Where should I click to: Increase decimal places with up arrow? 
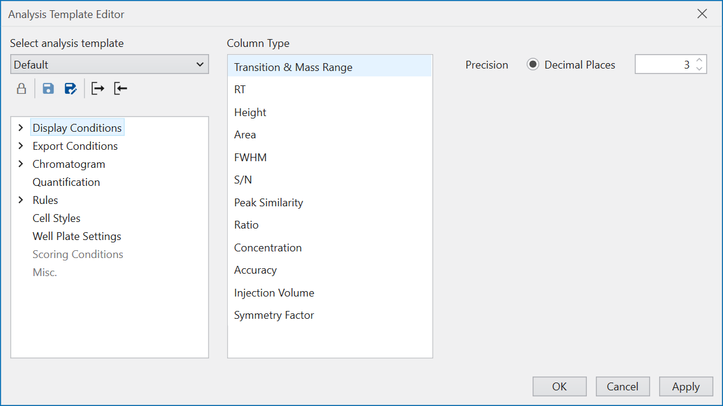point(699,61)
